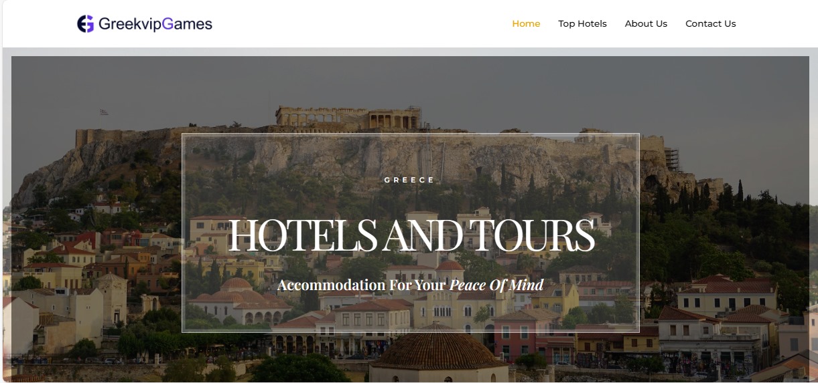Click the Greek flag on the hilltop
Screen dimensions: 818x383
(104, 112)
